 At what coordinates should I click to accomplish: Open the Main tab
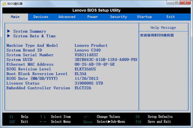[15, 17]
